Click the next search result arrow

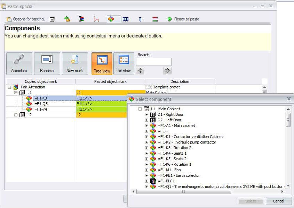(x=167, y=71)
